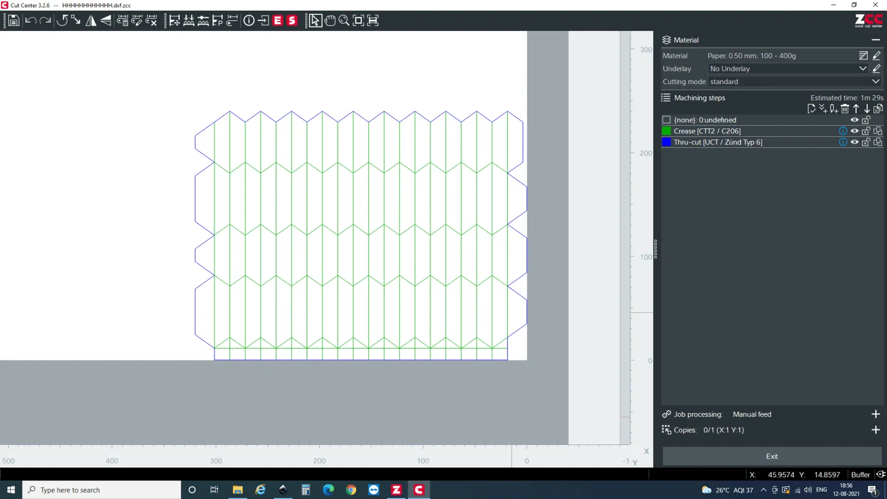Delete the selected machining step
The image size is (887, 499).
[x=845, y=109]
